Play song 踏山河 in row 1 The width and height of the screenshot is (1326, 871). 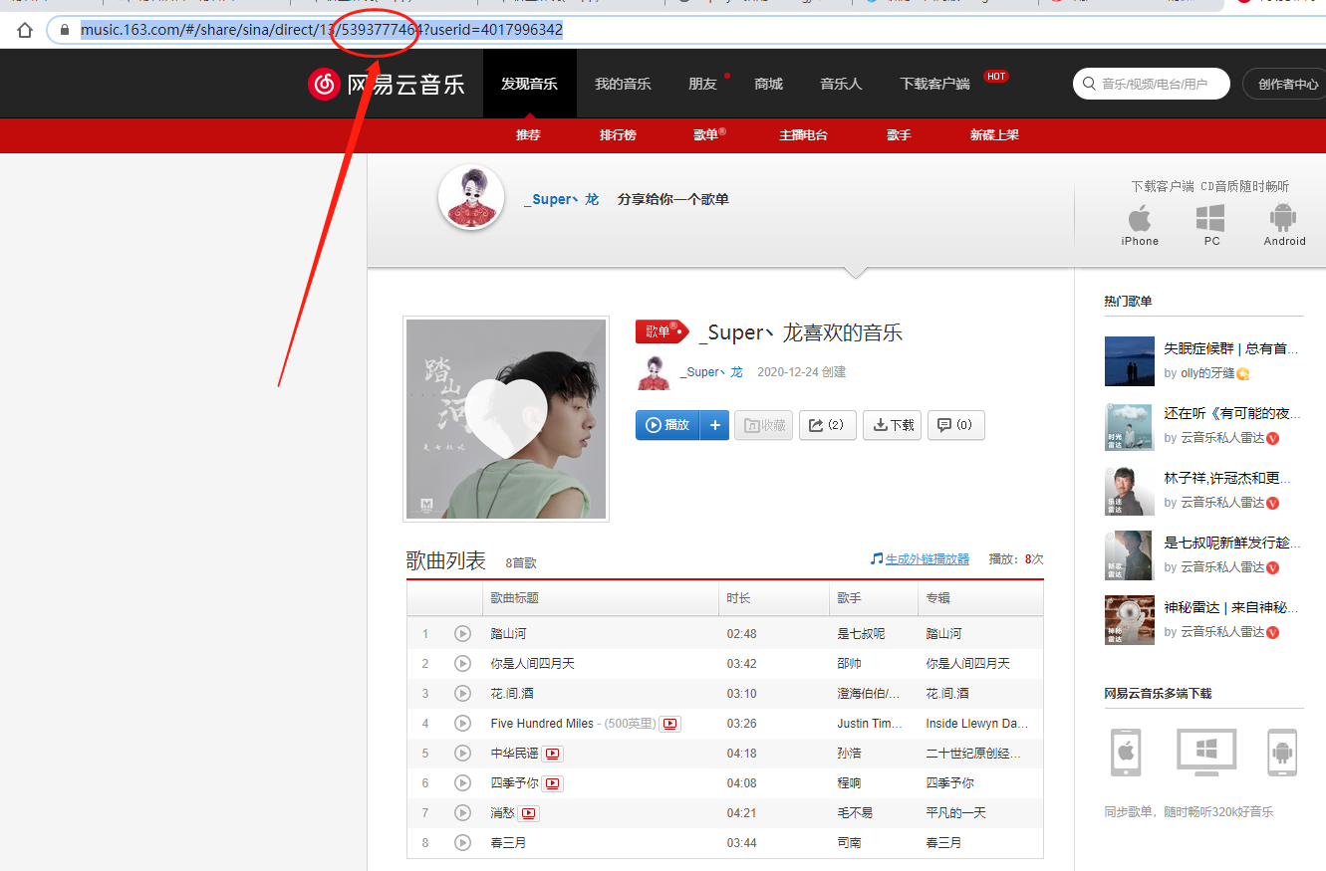pyautogui.click(x=462, y=633)
